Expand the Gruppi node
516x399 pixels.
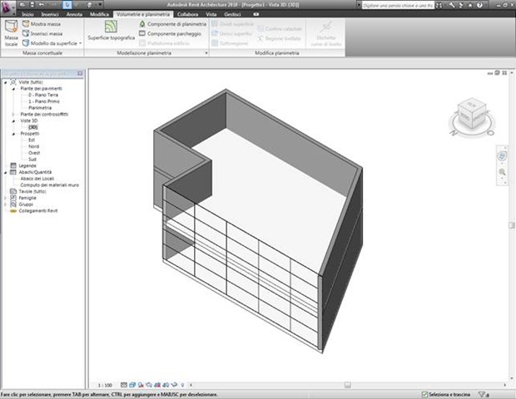pyautogui.click(x=6, y=204)
